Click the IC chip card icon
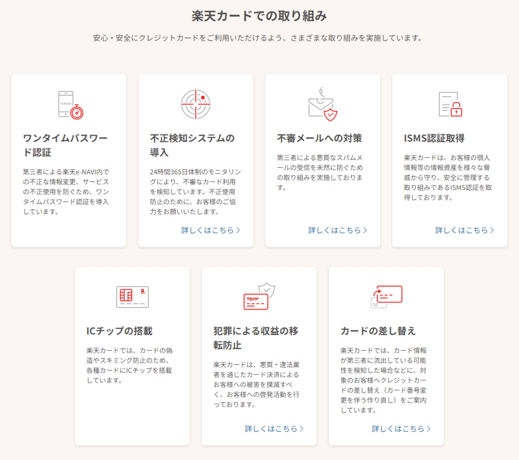The height and width of the screenshot is (460, 519). tap(132, 297)
